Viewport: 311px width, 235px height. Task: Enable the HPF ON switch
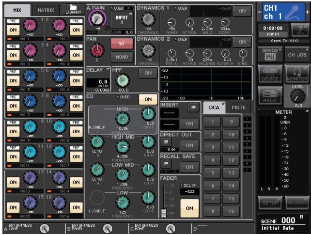148,73
